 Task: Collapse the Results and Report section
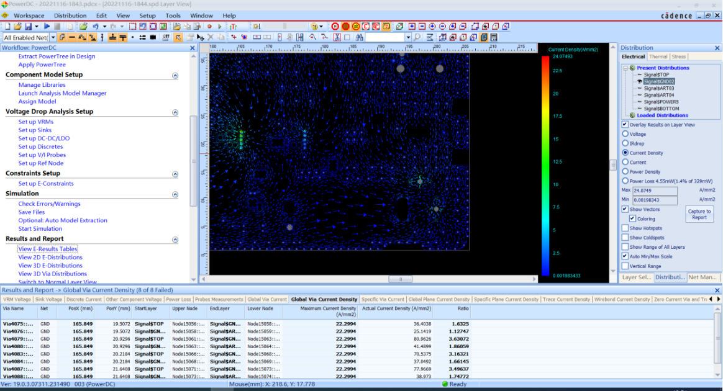click(x=175, y=239)
